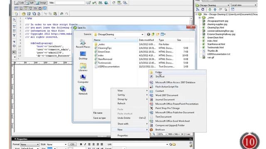Collapse the Properties panel triangle
Image resolution: width=266 pixels, height=149 pixels.
point(15,139)
